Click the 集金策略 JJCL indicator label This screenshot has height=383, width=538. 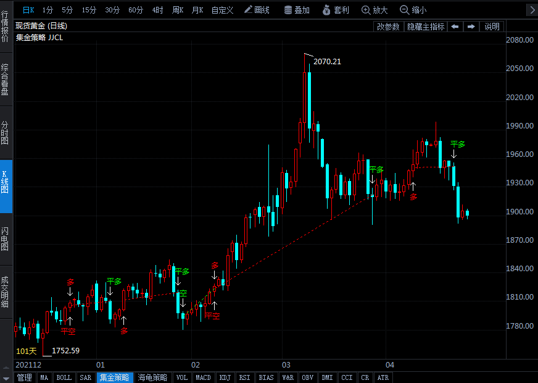point(39,38)
